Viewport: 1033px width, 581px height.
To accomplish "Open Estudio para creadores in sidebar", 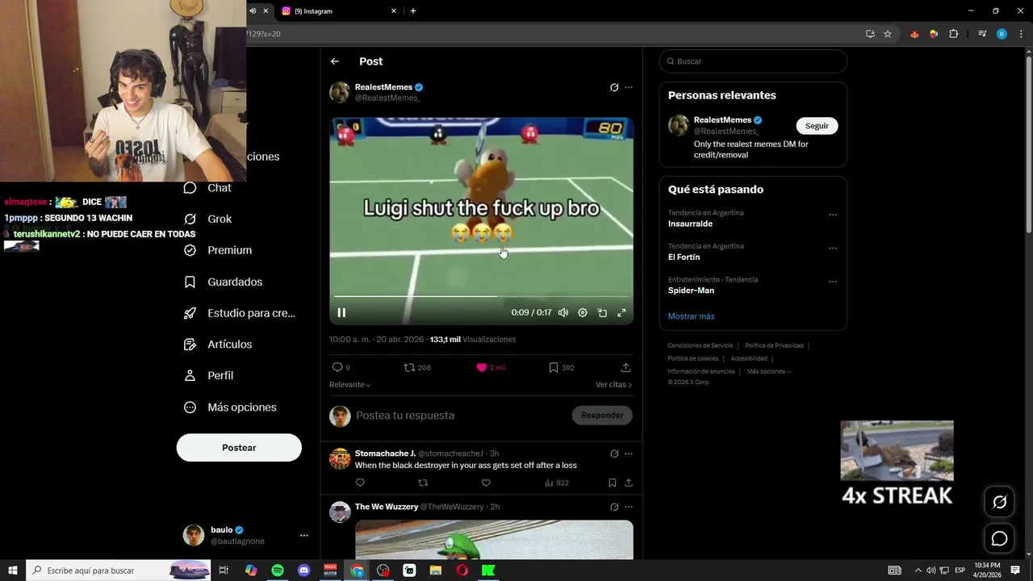I will pos(239,313).
